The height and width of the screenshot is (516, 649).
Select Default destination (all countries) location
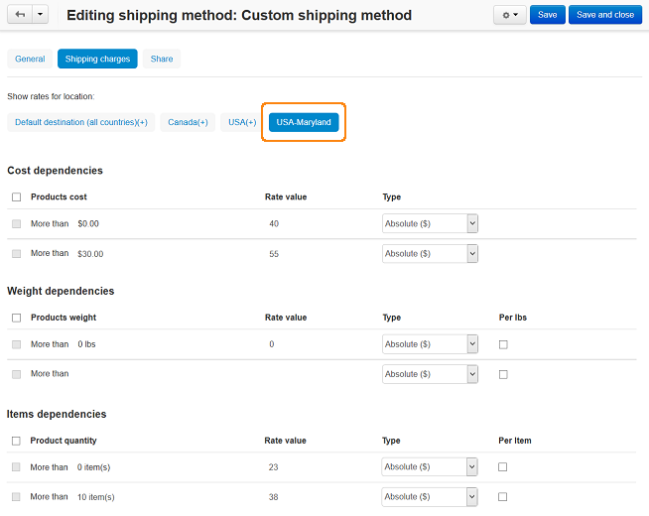[x=81, y=122]
